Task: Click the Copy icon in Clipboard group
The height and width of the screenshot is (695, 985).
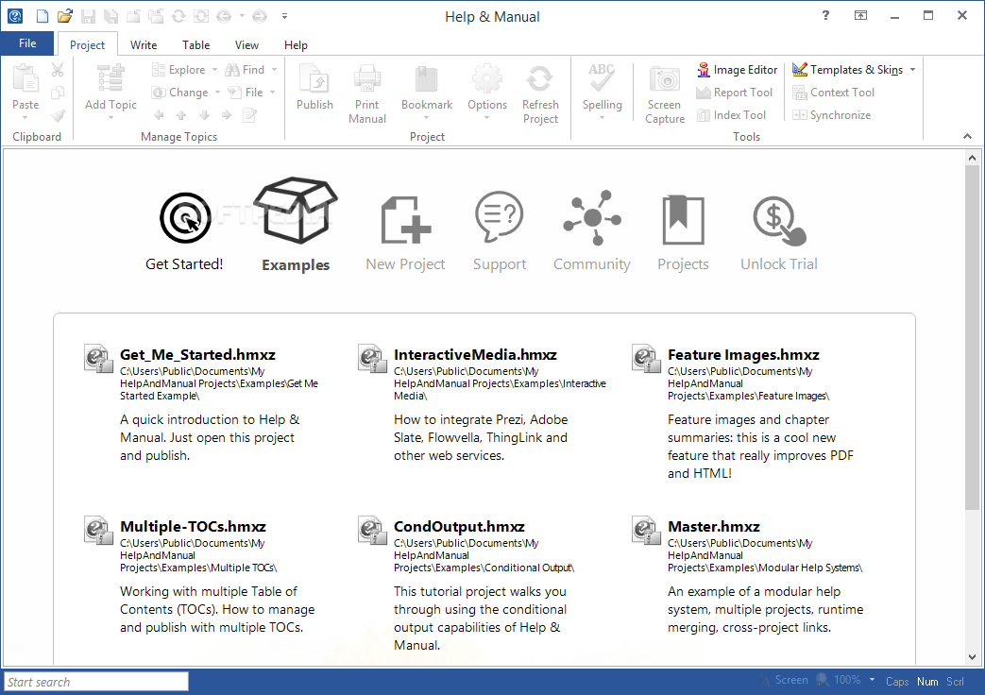Action: point(58,93)
